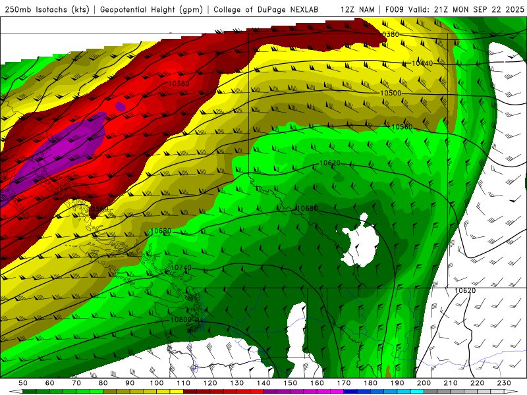This screenshot has width=527, height=395.
Task: Click the 170 value on the color scale
Action: 344,383
